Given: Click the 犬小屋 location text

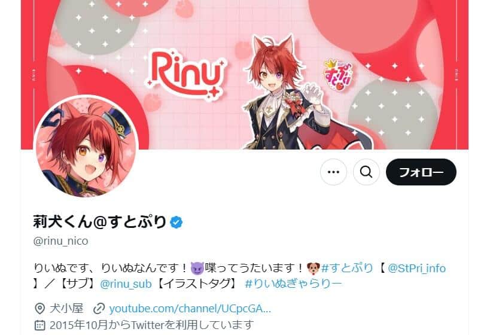Looking at the screenshot, I should 67,308.
